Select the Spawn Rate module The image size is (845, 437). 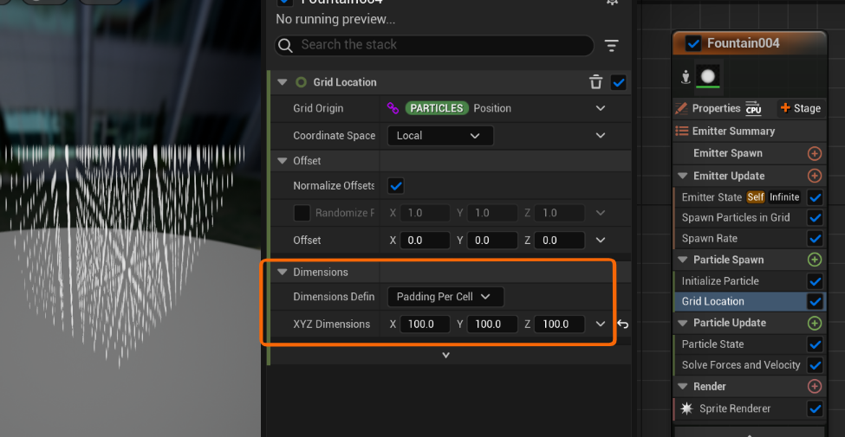point(709,239)
